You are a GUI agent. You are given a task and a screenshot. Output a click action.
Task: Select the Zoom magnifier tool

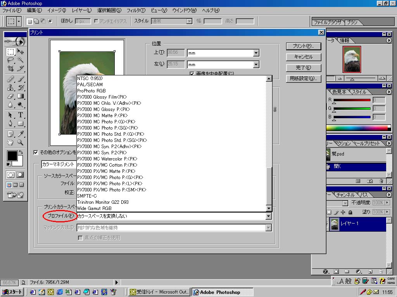(21, 142)
